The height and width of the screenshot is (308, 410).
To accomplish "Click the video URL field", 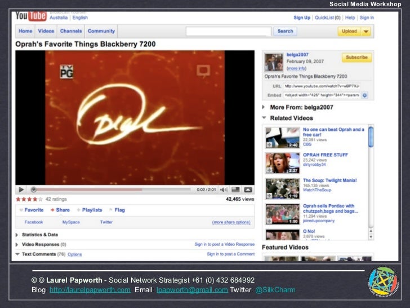I will 322,86.
